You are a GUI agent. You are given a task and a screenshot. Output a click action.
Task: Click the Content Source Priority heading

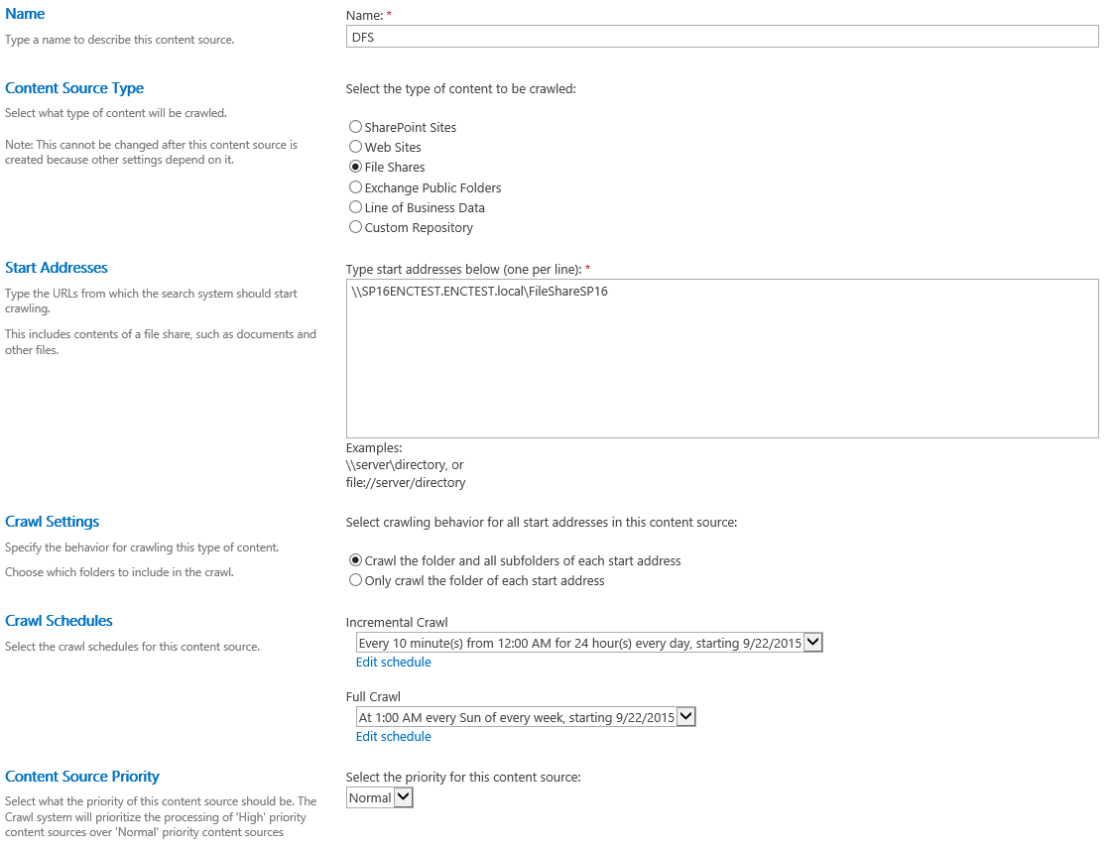(82, 777)
